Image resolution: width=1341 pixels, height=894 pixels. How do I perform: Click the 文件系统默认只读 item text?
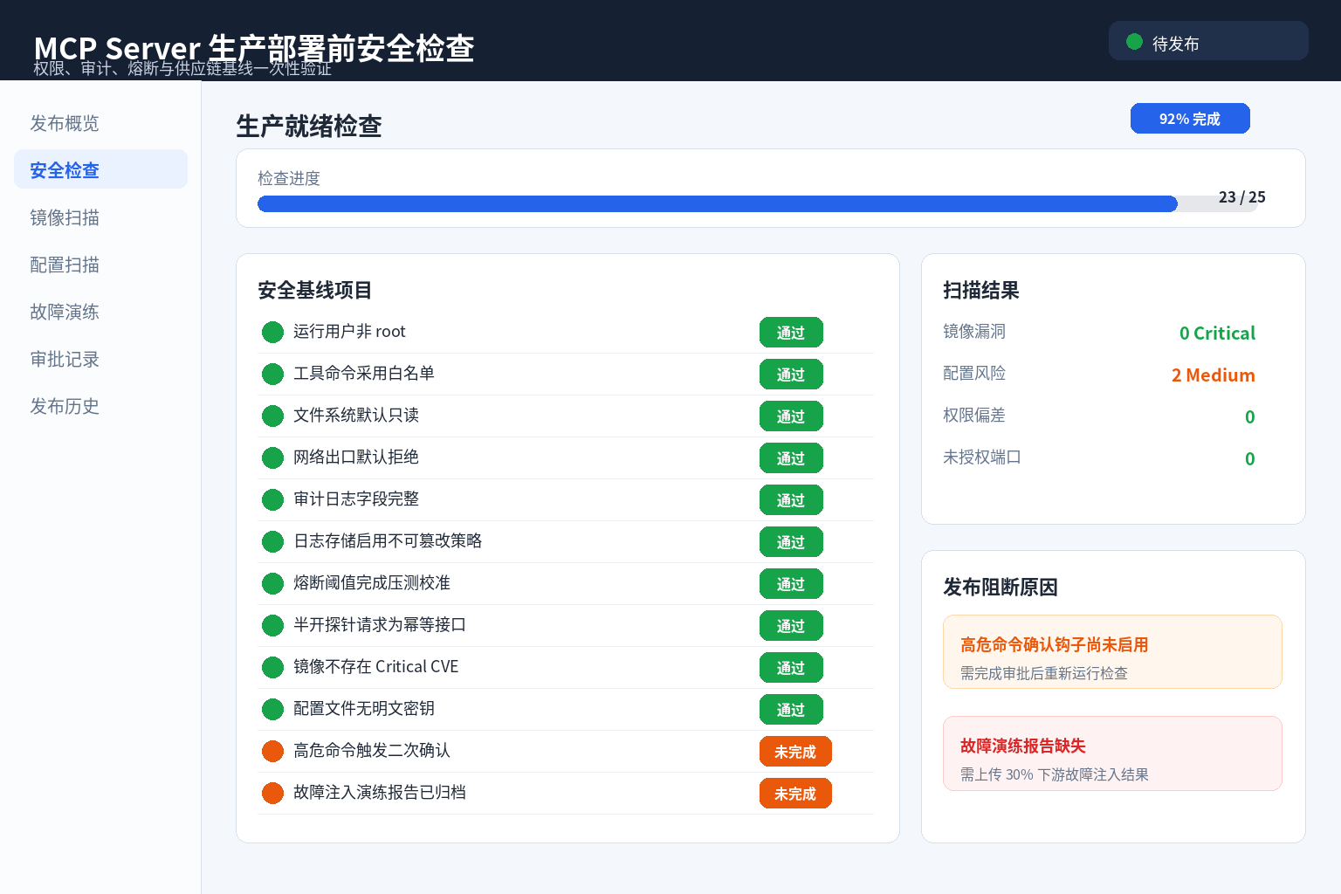click(x=356, y=415)
